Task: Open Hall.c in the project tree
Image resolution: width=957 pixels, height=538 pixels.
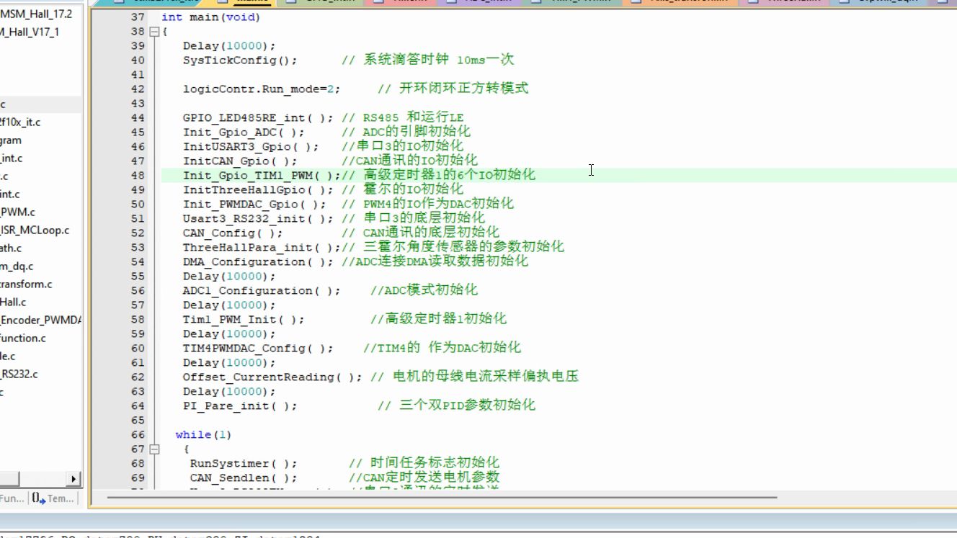Action: [x=13, y=302]
